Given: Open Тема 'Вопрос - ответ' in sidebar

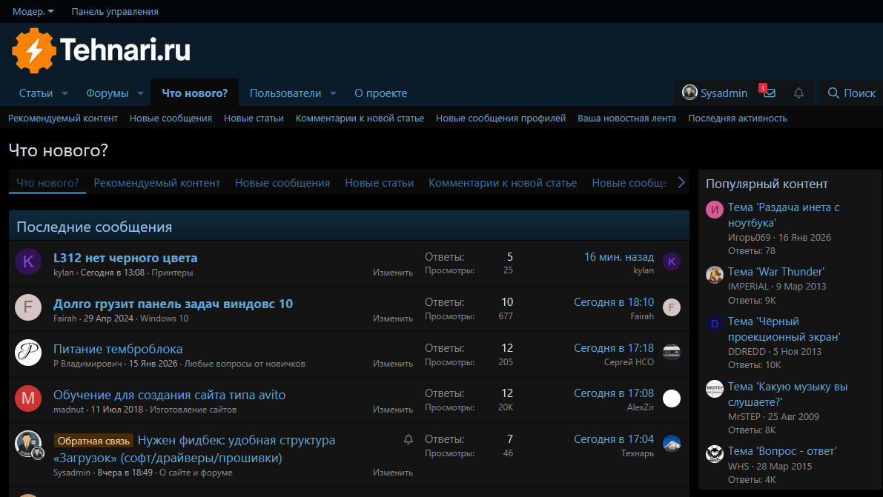Looking at the screenshot, I should (x=782, y=451).
